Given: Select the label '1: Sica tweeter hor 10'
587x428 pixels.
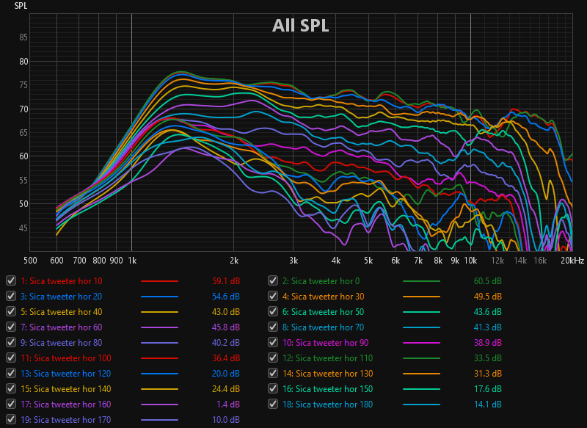Looking at the screenshot, I should [x=62, y=281].
